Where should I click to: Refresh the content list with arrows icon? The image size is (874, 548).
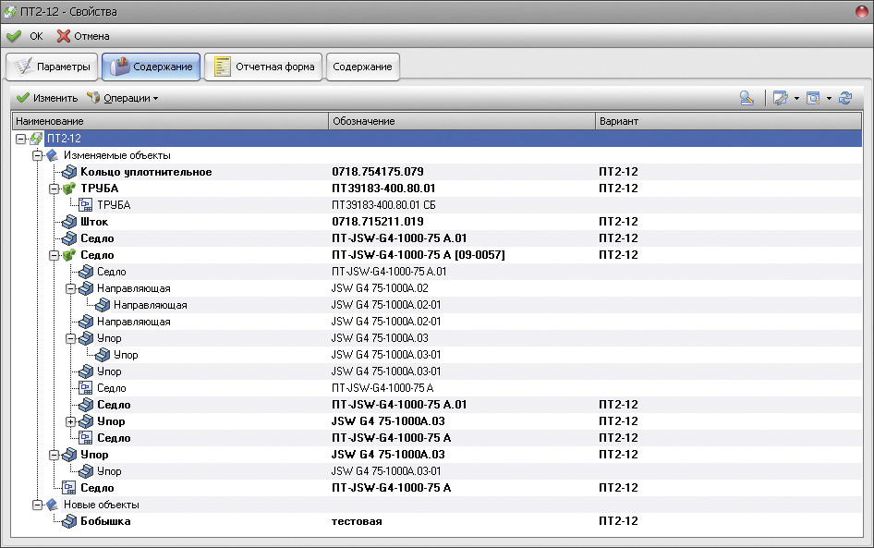pyautogui.click(x=844, y=98)
